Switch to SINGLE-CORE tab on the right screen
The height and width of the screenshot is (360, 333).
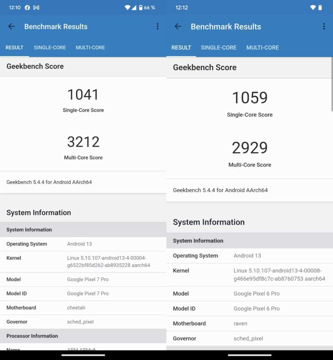(x=218, y=47)
